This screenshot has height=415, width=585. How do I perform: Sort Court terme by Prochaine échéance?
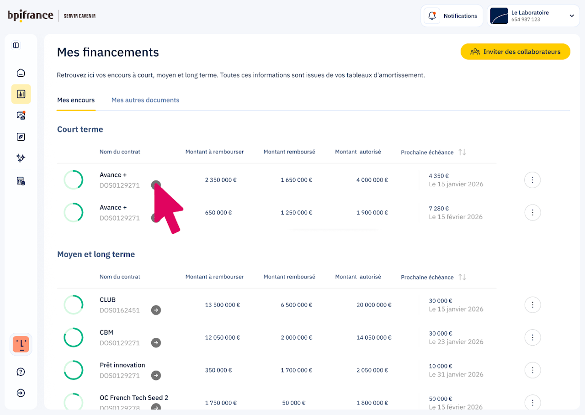pos(462,152)
